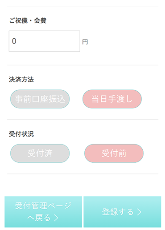
Task: Click the chevron arrow on 登録する button
Action: pos(139,212)
